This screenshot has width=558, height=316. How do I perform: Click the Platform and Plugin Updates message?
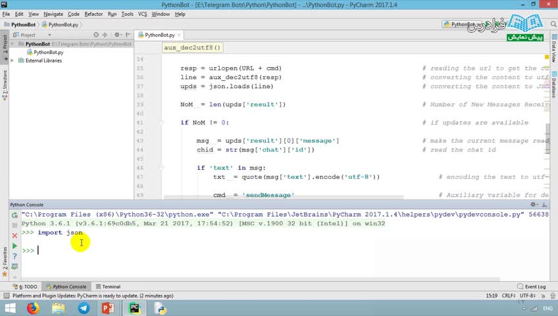(x=93, y=296)
